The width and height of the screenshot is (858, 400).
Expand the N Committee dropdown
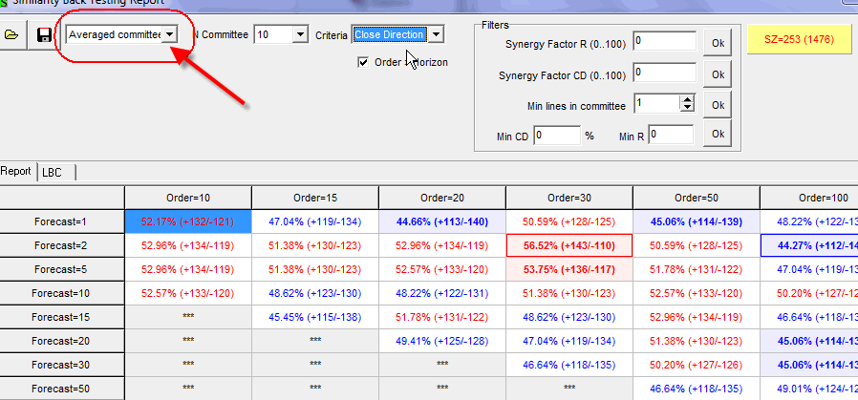(299, 34)
